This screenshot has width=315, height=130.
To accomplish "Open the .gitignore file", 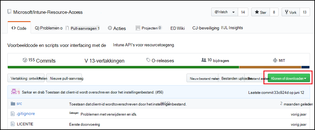I will pyautogui.click(x=26, y=114).
